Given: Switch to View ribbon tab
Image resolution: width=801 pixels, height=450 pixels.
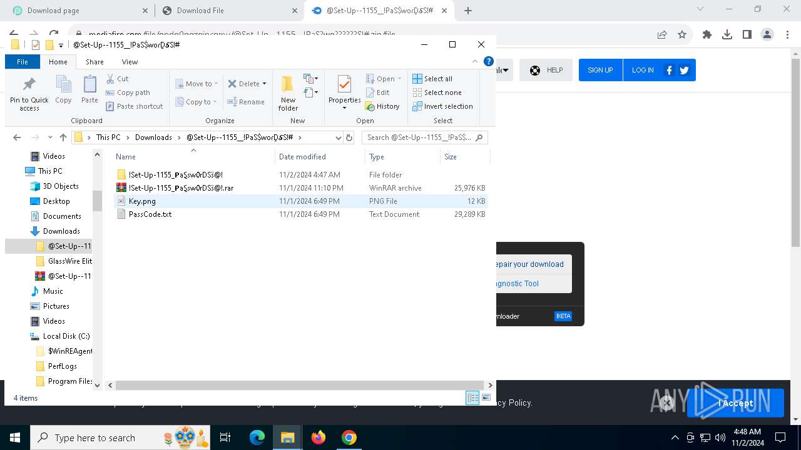Looking at the screenshot, I should [x=130, y=62].
